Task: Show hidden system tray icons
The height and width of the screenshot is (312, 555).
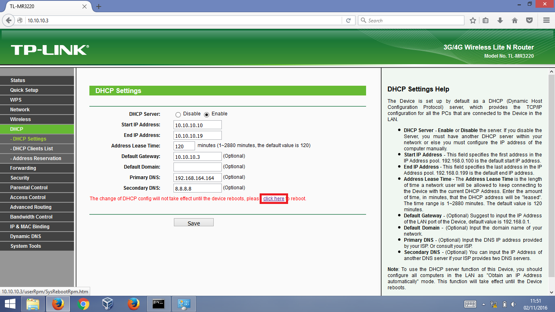Action: [x=483, y=304]
